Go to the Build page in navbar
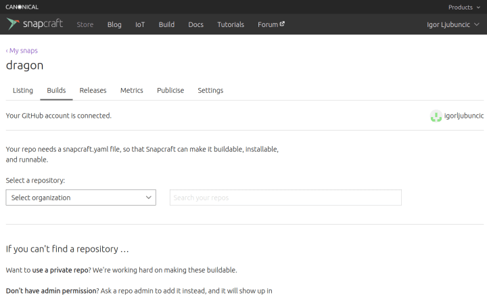The height and width of the screenshot is (295, 487). pos(167,24)
